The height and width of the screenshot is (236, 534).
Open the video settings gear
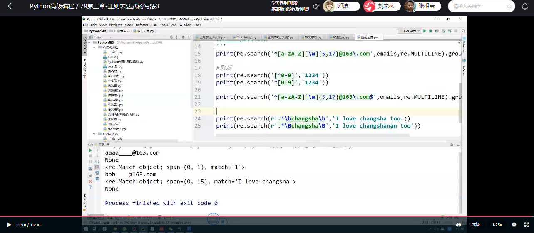514,225
